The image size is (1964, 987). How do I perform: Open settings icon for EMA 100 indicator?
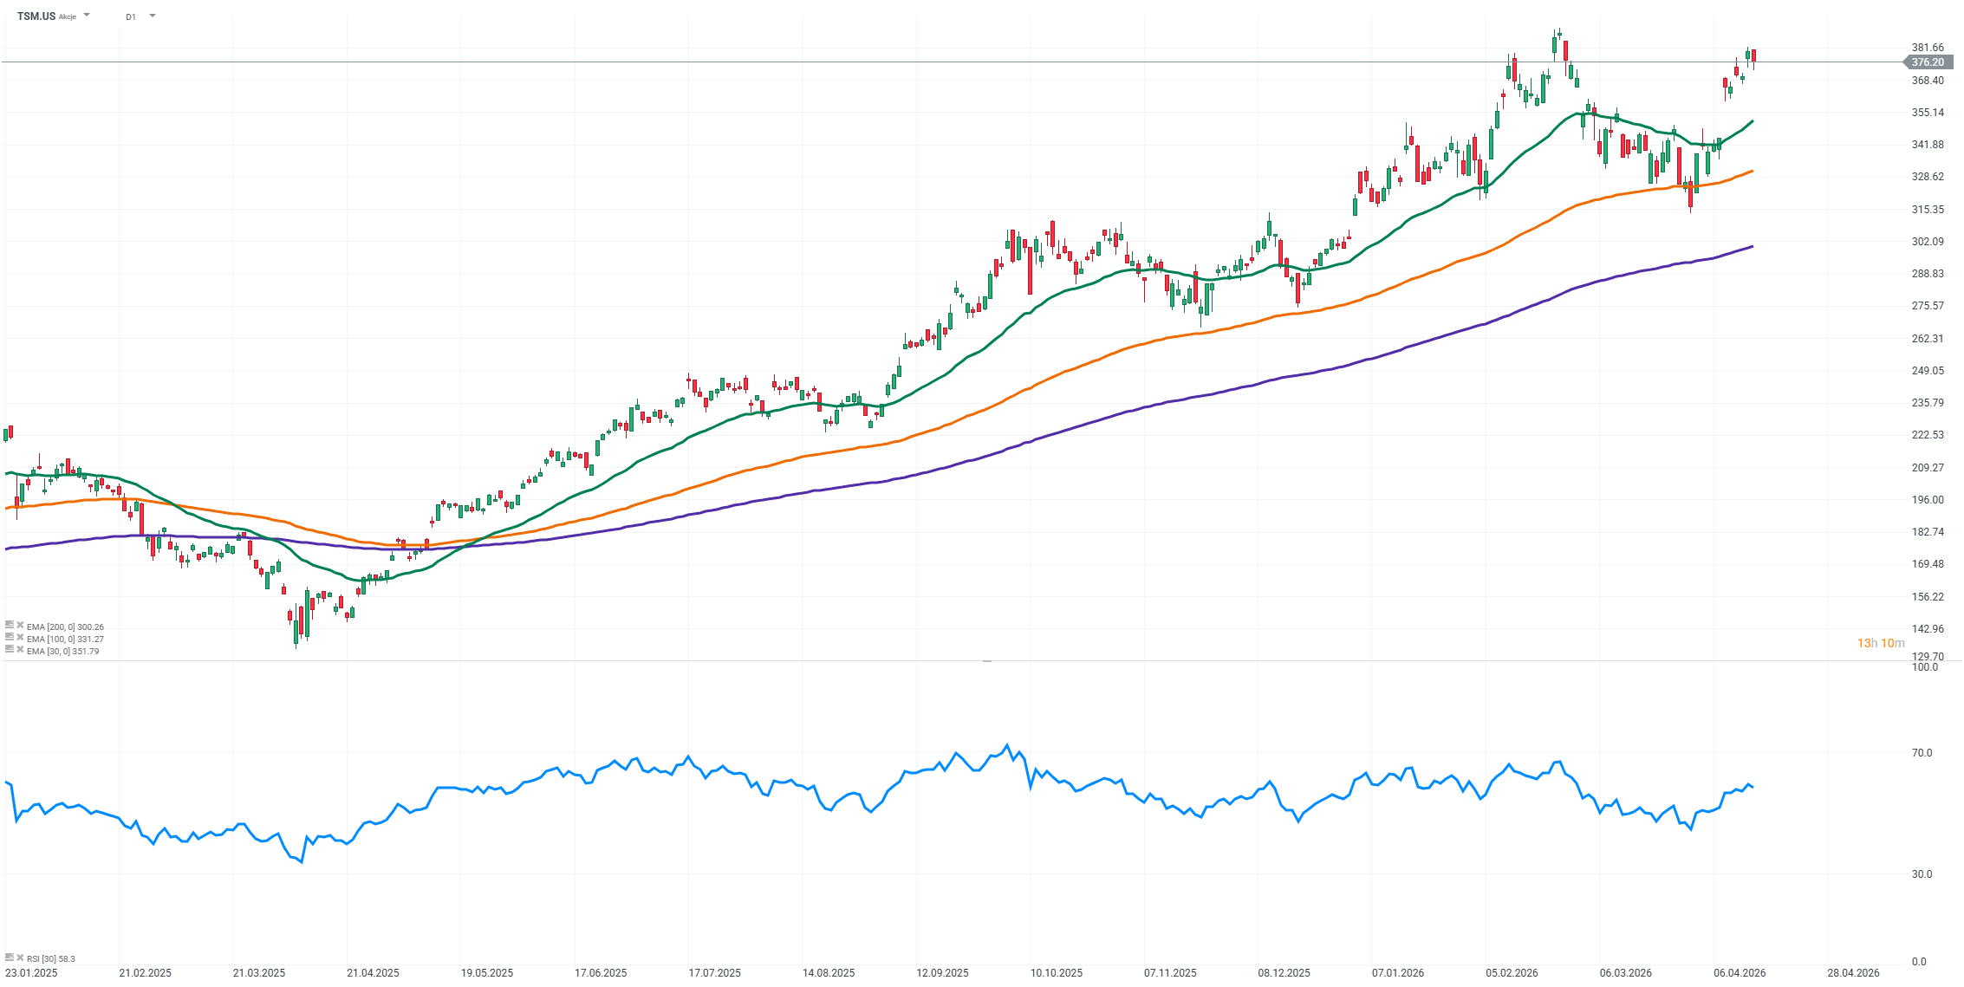(10, 637)
